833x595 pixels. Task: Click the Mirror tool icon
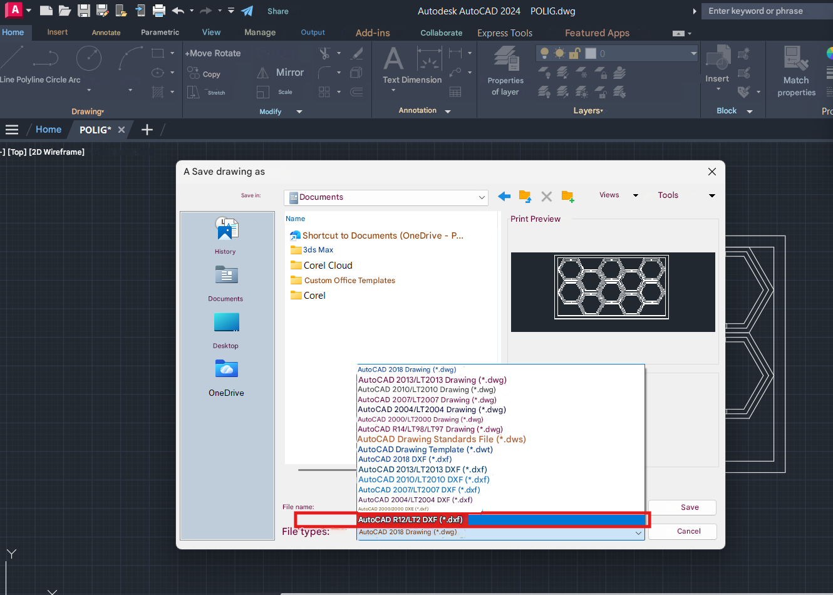click(263, 73)
